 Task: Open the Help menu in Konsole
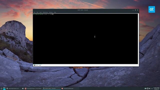point(55,12)
